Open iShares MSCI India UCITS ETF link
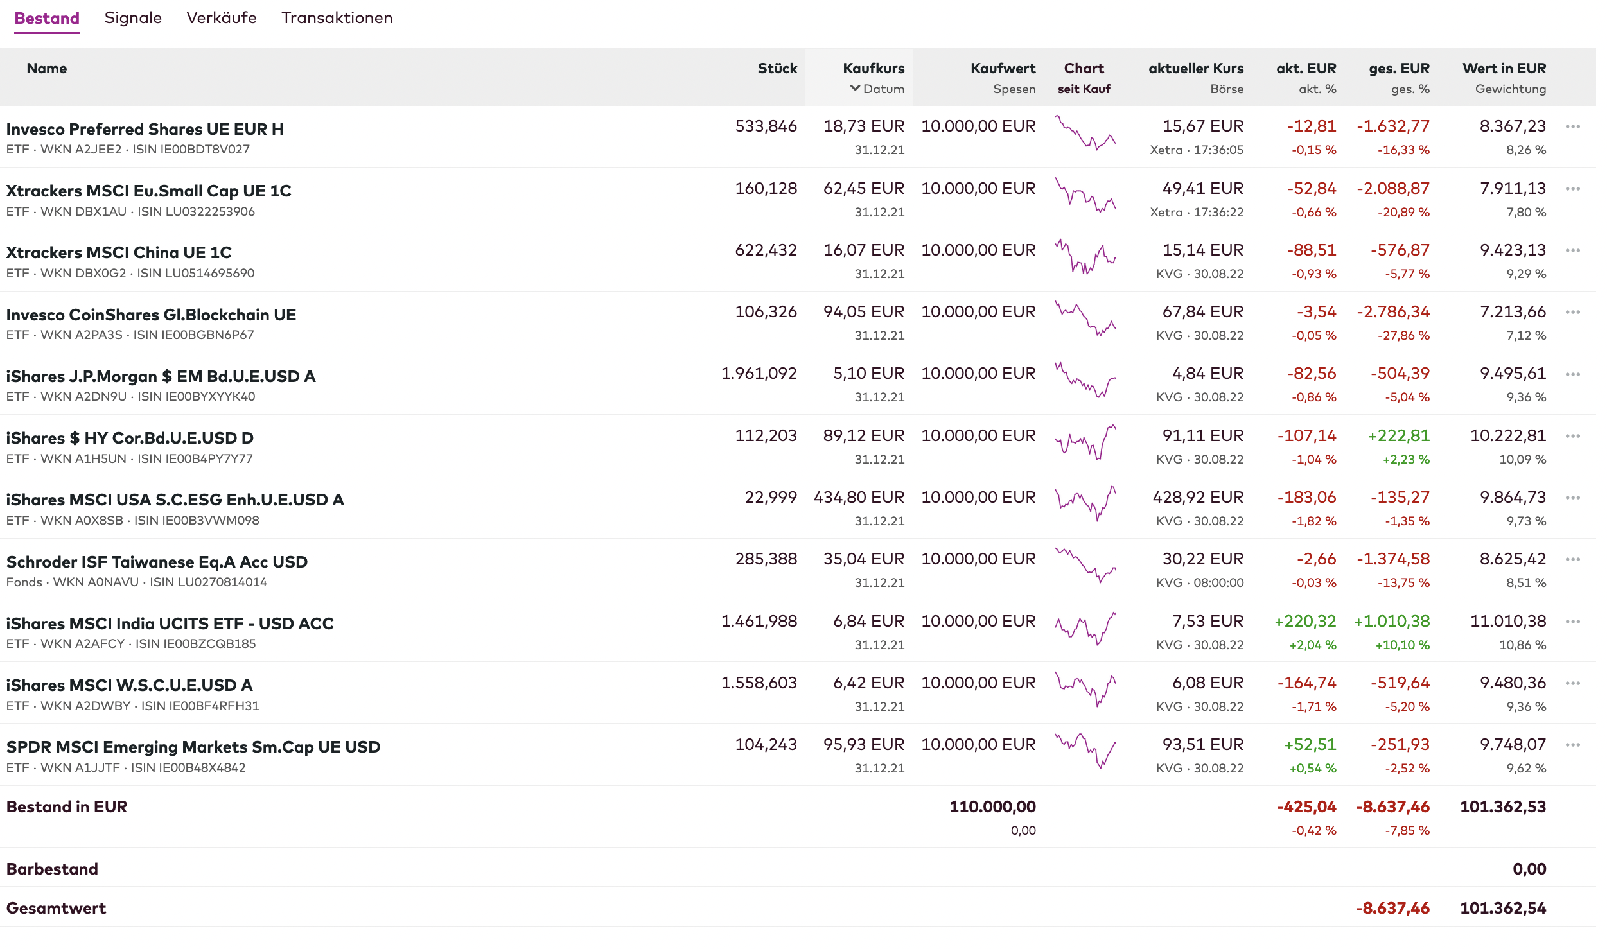1607x949 pixels. tap(170, 623)
